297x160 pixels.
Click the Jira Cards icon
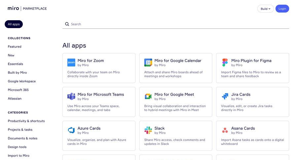(225, 96)
